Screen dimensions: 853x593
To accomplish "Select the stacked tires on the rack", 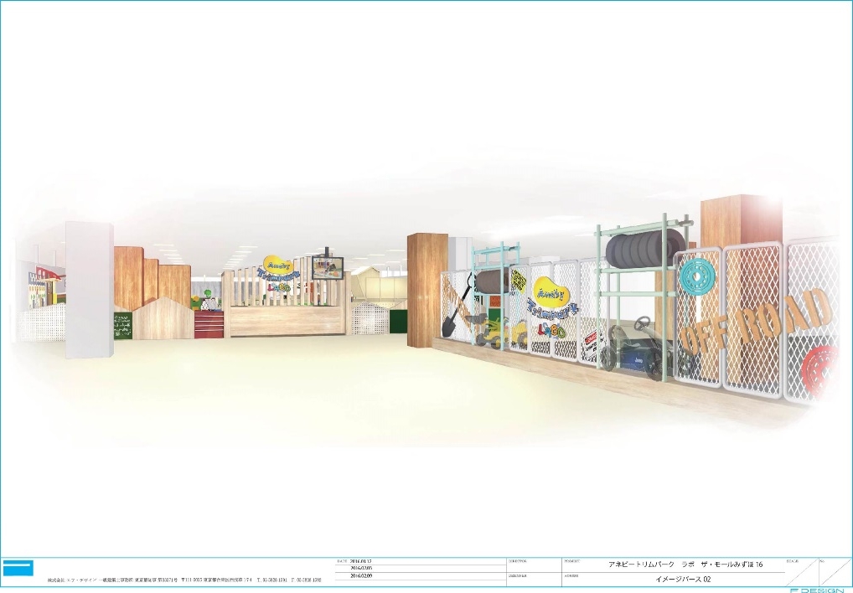I will 646,251.
